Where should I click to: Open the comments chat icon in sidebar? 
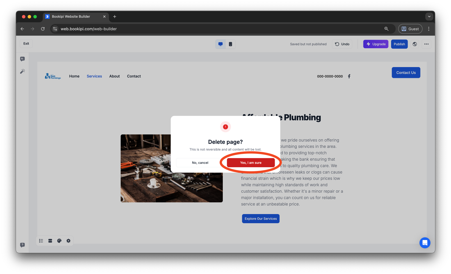tap(23, 59)
